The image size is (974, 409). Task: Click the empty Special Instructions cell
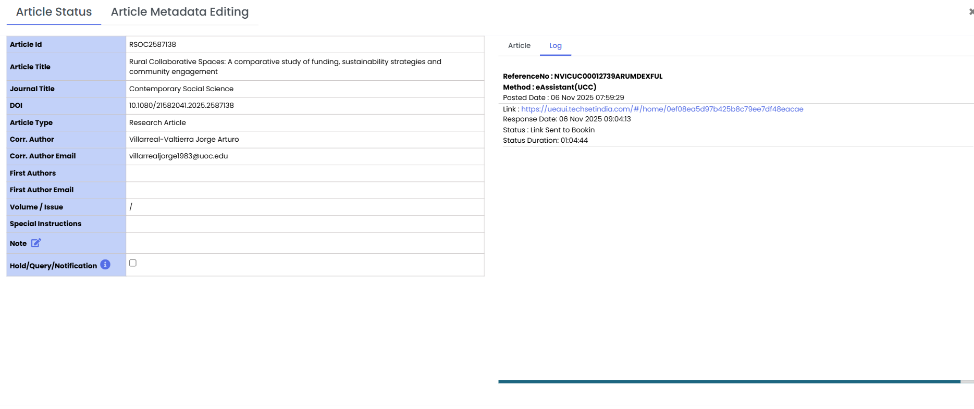[x=305, y=224]
